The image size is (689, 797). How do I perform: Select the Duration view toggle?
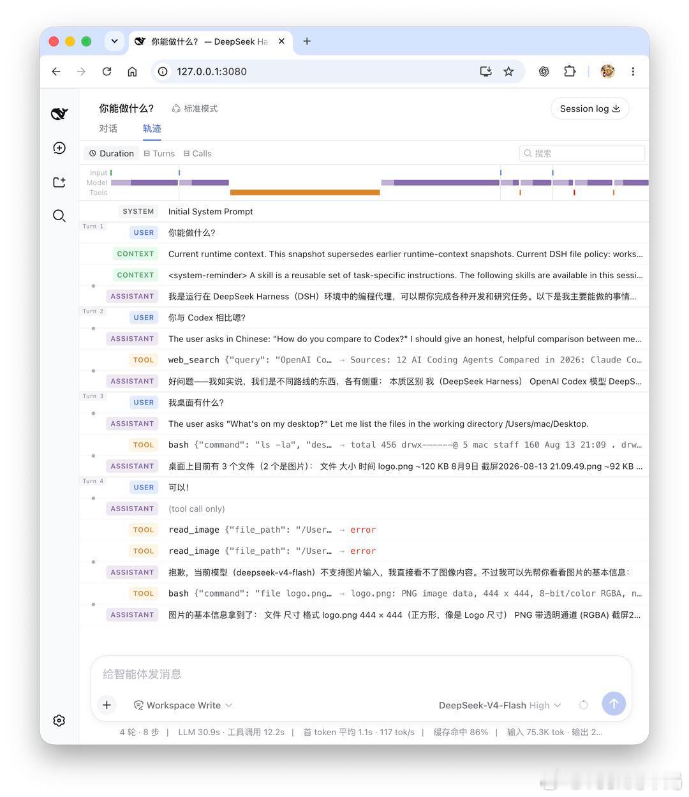(x=112, y=153)
